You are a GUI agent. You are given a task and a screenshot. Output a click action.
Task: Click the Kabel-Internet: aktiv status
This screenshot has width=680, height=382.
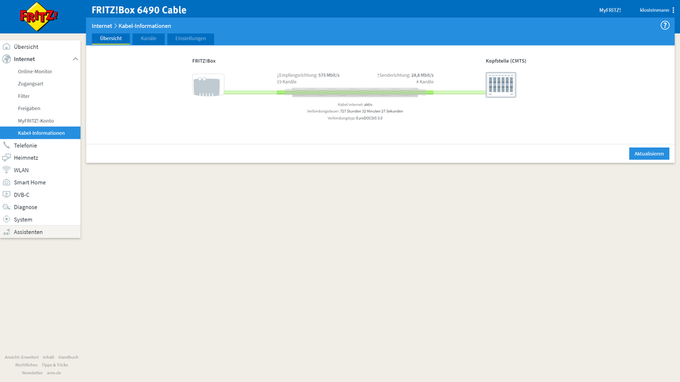coord(355,105)
